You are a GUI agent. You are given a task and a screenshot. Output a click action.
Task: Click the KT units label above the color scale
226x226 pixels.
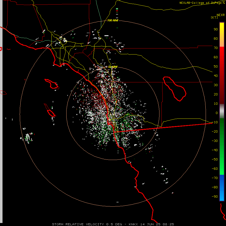(214, 17)
